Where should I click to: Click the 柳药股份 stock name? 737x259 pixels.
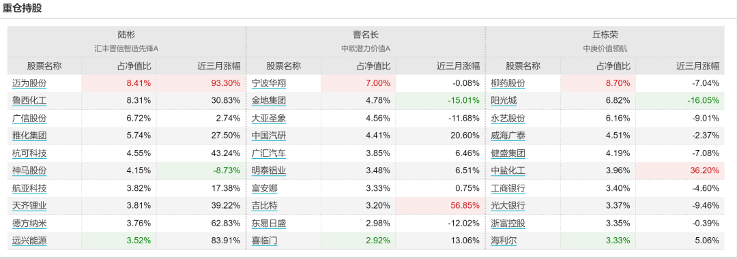click(x=508, y=84)
